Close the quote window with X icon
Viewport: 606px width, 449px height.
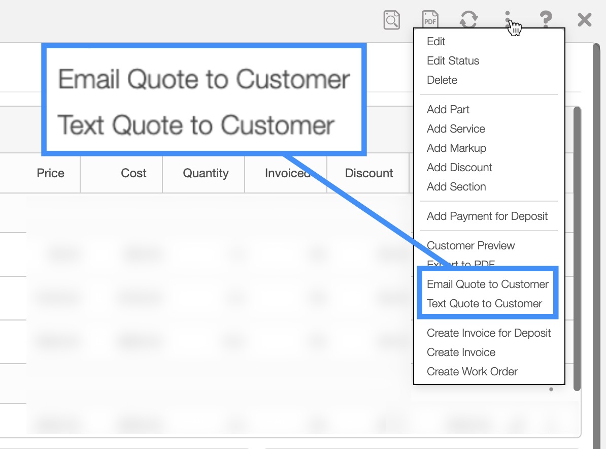tap(585, 20)
